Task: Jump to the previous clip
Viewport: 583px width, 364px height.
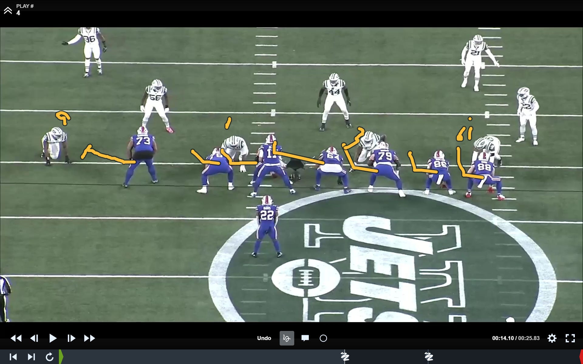Action: coord(13,357)
